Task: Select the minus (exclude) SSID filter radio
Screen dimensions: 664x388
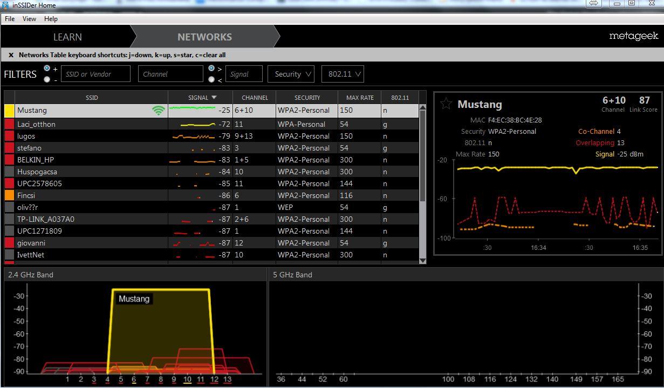Action: tap(47, 79)
